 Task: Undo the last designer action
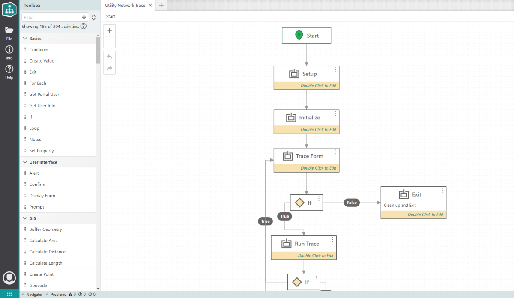click(110, 57)
